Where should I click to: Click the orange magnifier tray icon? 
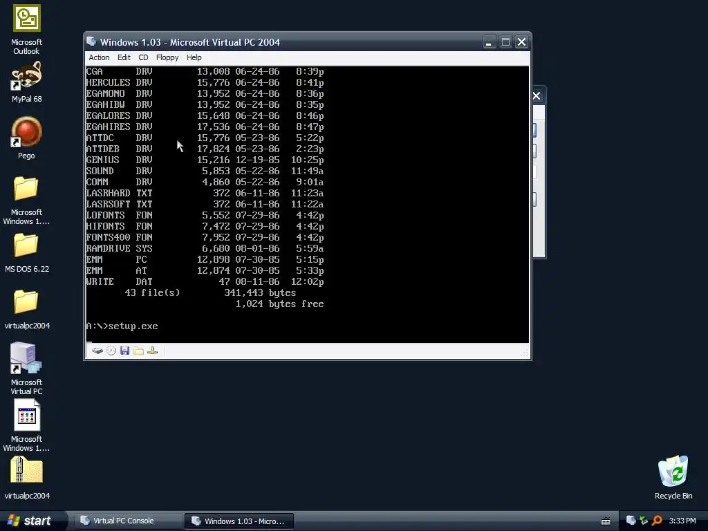[x=657, y=521]
